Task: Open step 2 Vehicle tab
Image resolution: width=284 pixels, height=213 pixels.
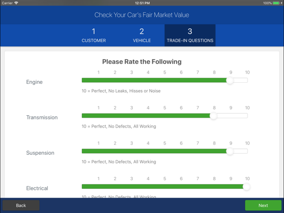Action: click(141, 35)
